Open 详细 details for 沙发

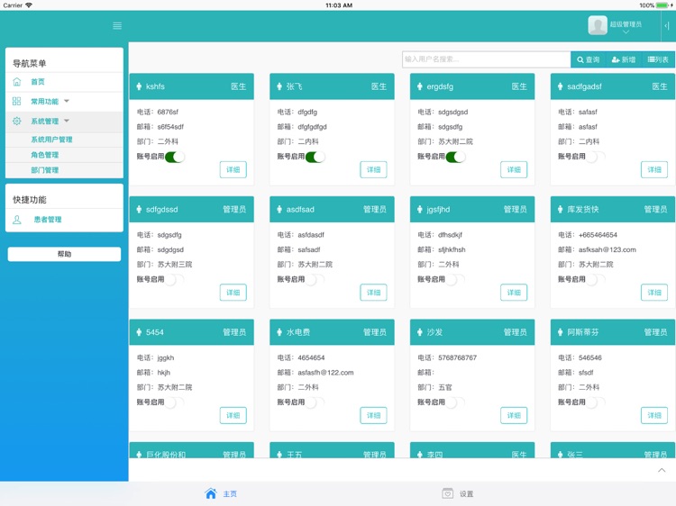click(514, 415)
